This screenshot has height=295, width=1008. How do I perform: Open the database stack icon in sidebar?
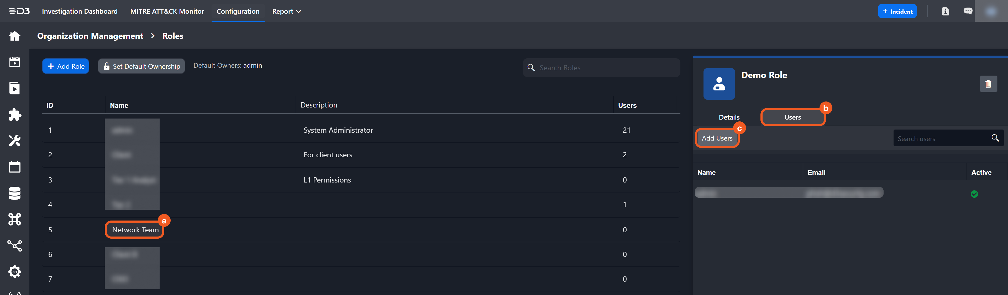(14, 193)
